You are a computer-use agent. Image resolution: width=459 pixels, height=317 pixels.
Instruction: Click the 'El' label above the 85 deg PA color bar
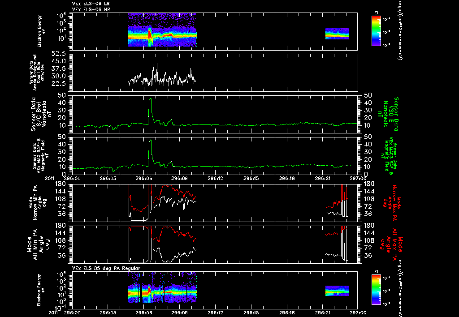tap(376, 272)
